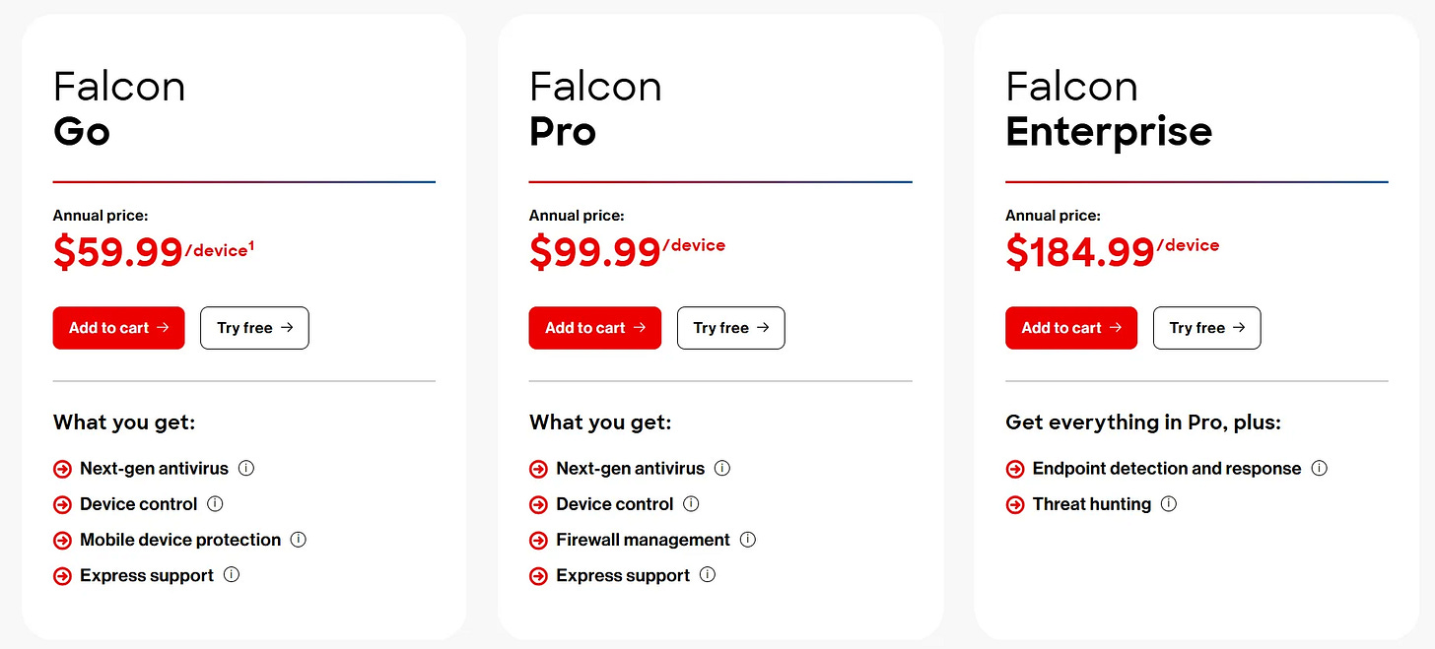Screen dimensions: 1435x649
Task: Click info icon next to Mobile device protection
Action: [299, 539]
